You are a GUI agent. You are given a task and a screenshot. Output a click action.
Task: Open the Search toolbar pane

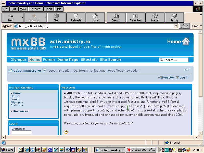[x=116, y=18]
